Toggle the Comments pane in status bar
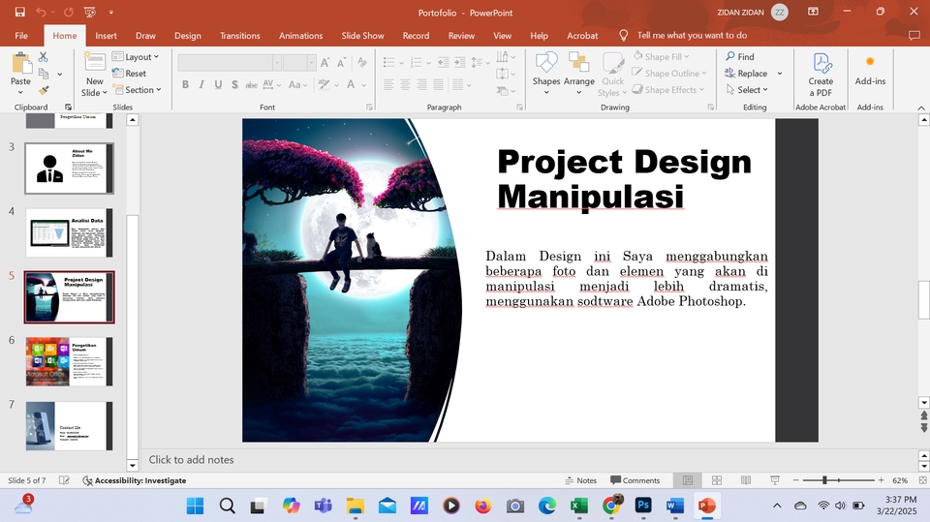The height and width of the screenshot is (522, 930). [x=635, y=480]
